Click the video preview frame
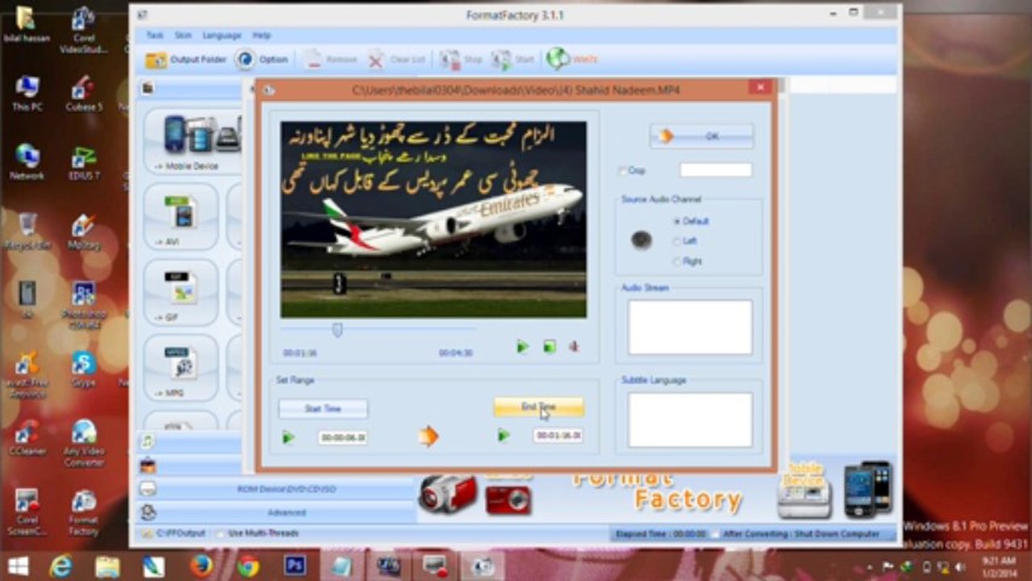 (433, 219)
